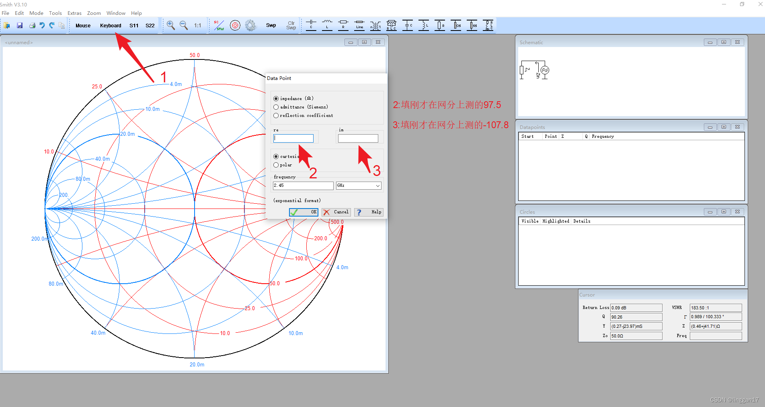Click the Open file icon in toolbar
The image size is (765, 407).
[7, 25]
